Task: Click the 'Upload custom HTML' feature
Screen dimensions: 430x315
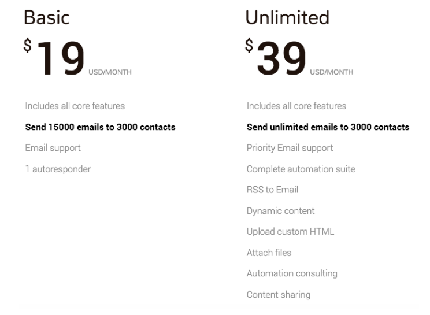Action: (x=290, y=232)
